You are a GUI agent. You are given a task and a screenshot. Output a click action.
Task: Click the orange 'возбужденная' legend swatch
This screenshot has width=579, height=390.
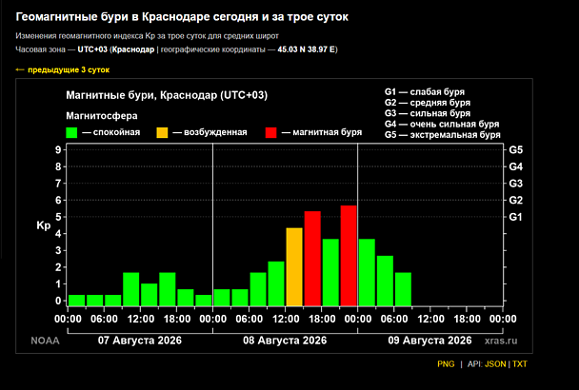[x=162, y=132]
